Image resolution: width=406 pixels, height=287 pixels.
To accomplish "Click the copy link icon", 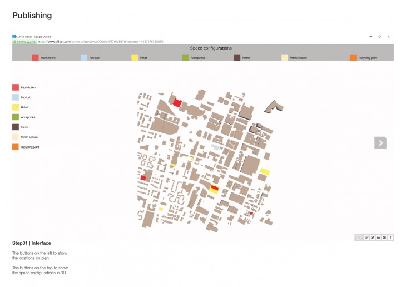I will click(366, 237).
